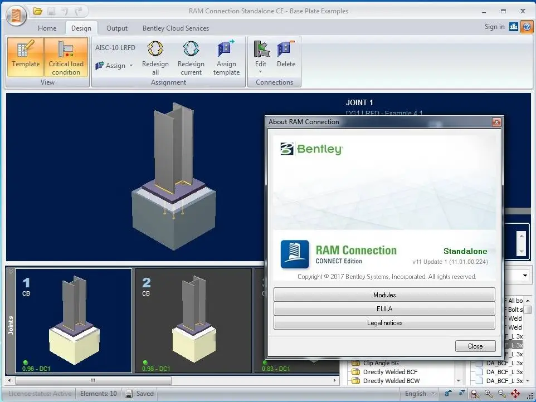Click the 3D base plate model in main view

click(x=174, y=177)
